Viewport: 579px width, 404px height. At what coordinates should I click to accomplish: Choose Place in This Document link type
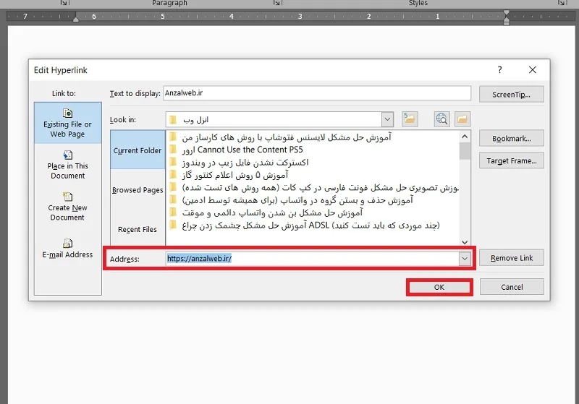coord(67,165)
